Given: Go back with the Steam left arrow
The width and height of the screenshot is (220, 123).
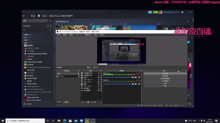Looking at the screenshot, I should tap(24, 16).
